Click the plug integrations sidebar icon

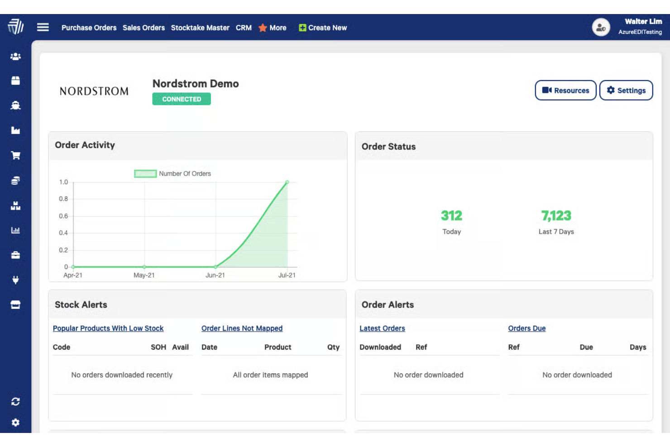coord(15,280)
